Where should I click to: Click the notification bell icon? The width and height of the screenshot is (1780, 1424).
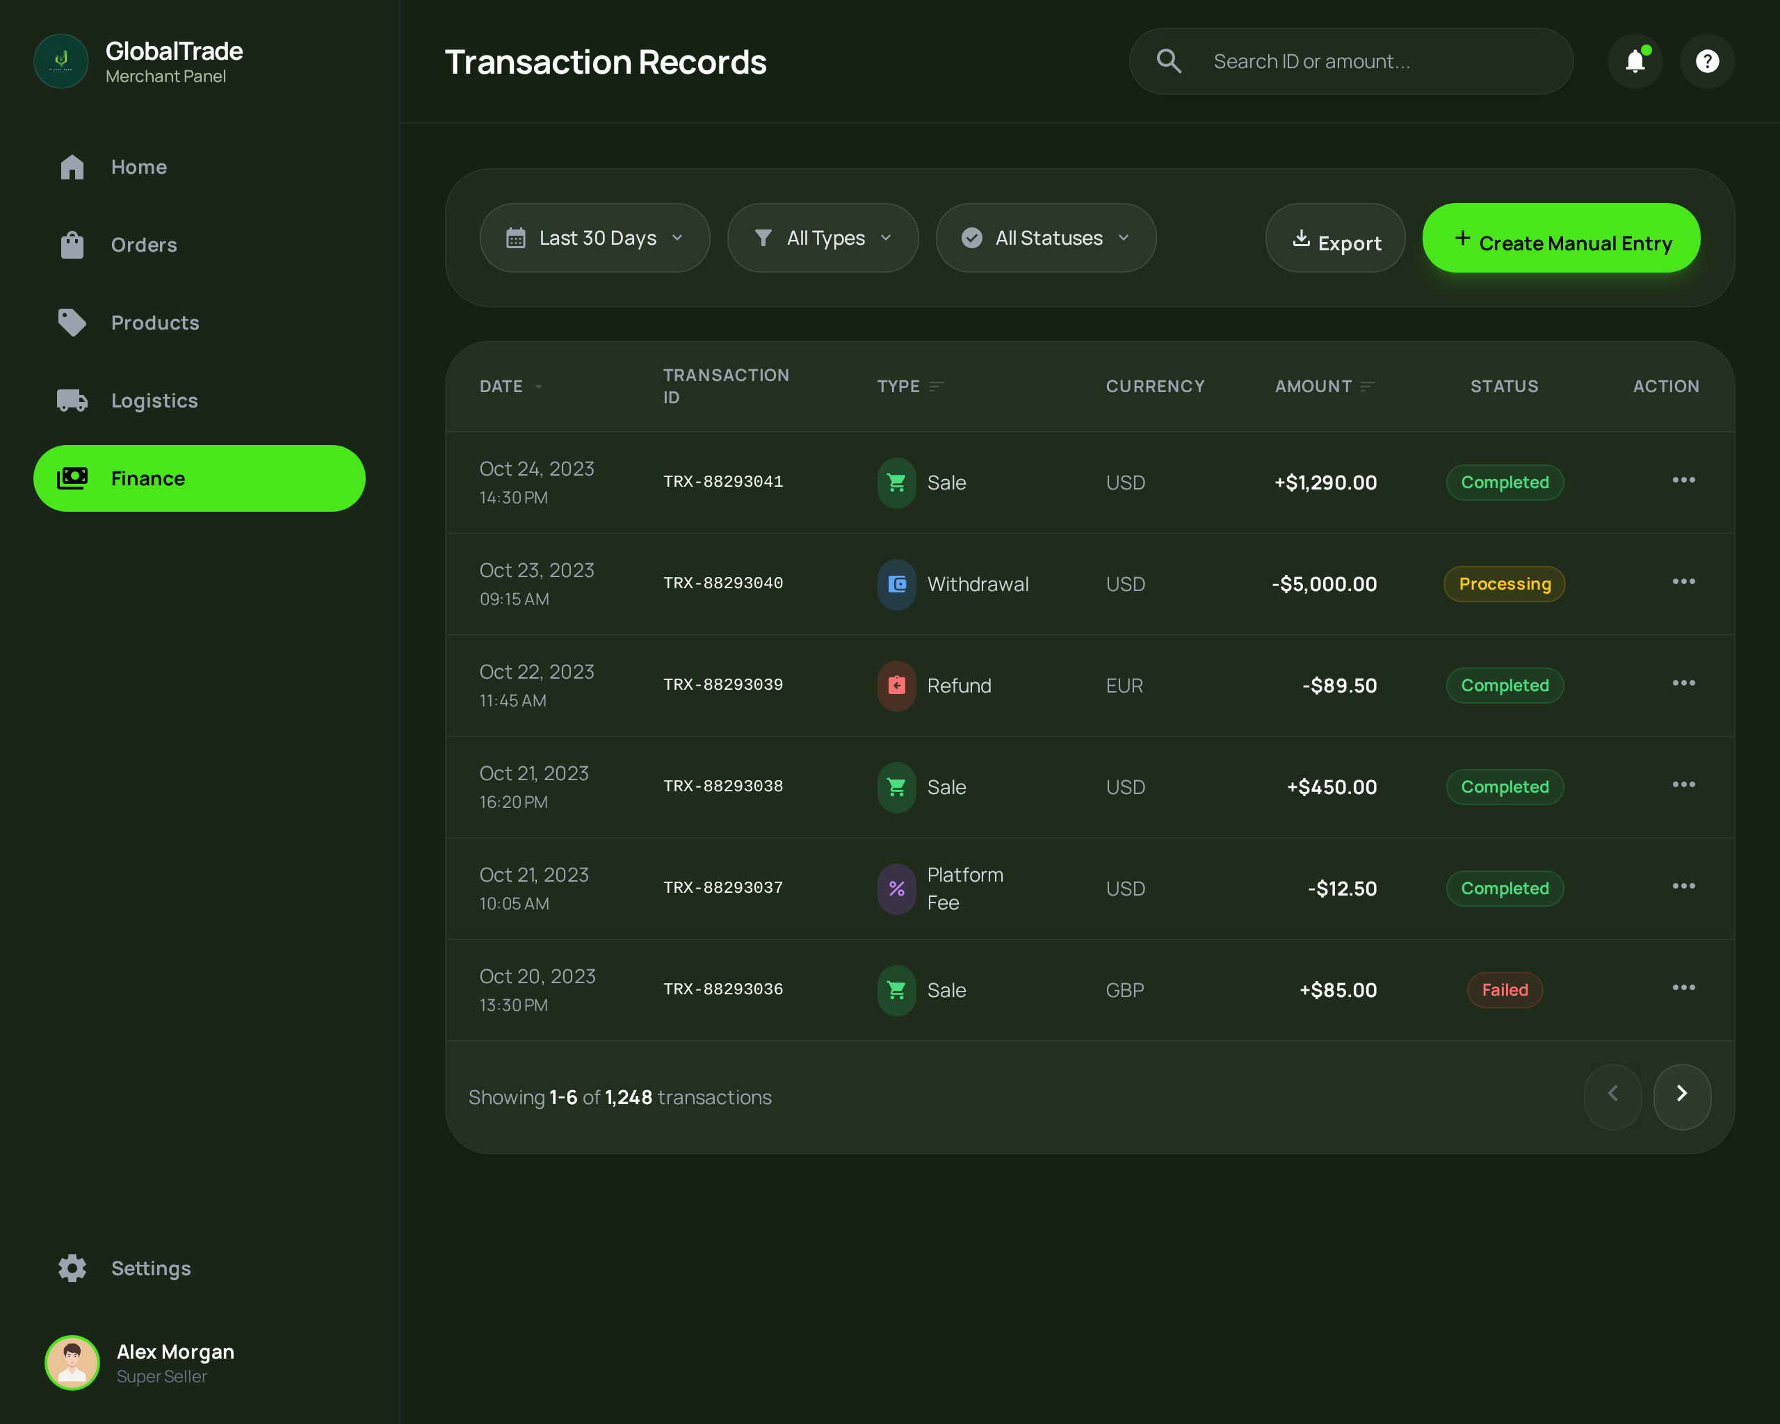[x=1635, y=61]
